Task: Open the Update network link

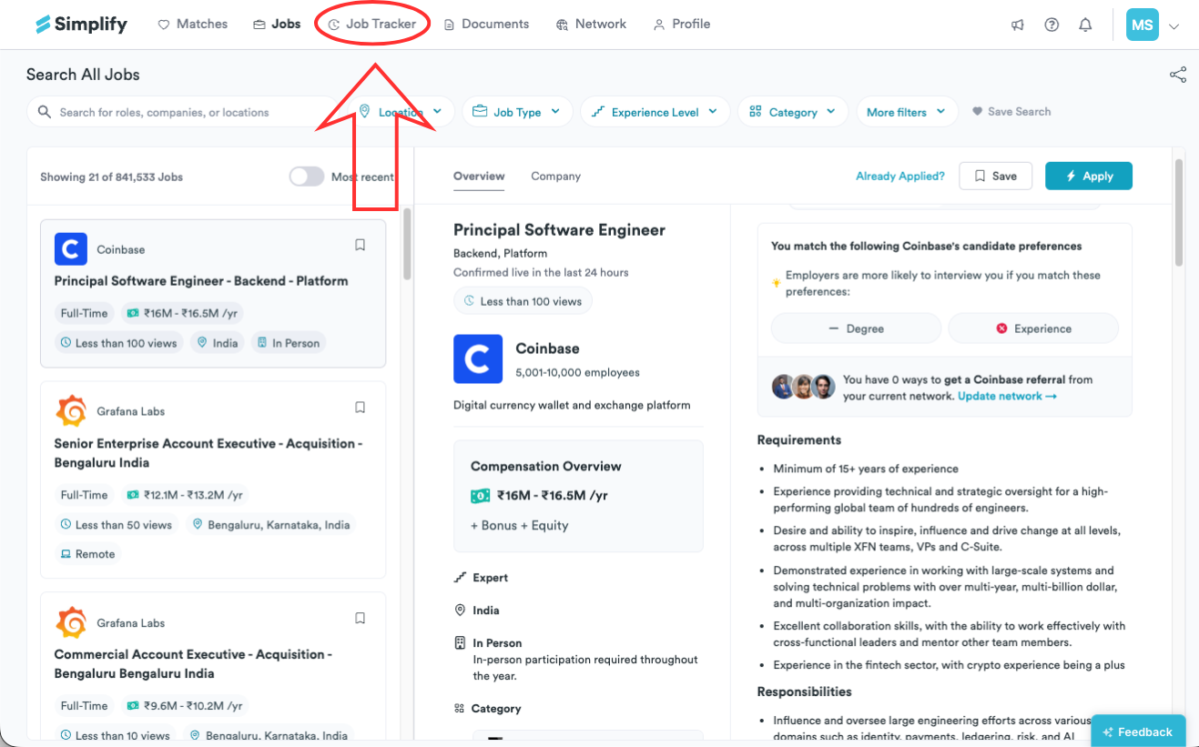Action: [1007, 397]
